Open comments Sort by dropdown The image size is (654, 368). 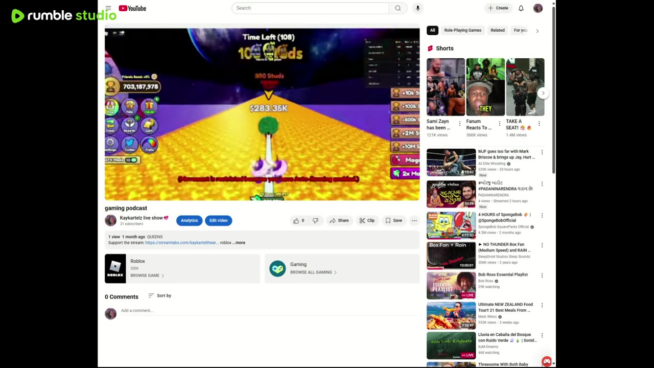pos(159,295)
